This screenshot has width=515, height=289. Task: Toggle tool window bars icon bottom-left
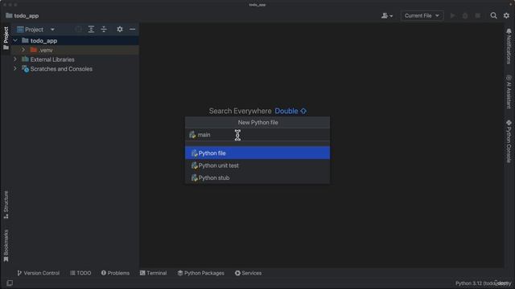[10, 283]
